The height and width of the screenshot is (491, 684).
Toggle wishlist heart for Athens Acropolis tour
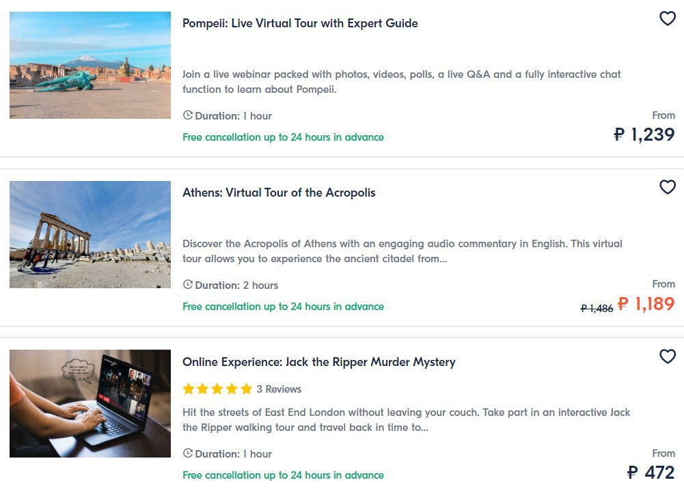click(x=667, y=187)
